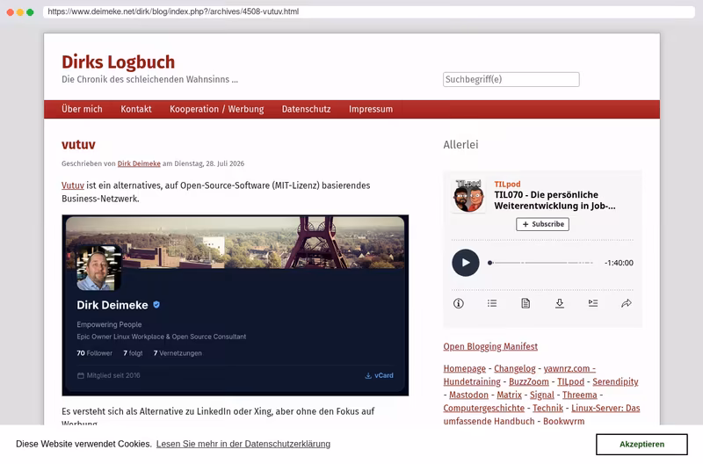This screenshot has height=464, width=703.
Task: Click author link Dirk Deimeke
Action: coord(139,163)
